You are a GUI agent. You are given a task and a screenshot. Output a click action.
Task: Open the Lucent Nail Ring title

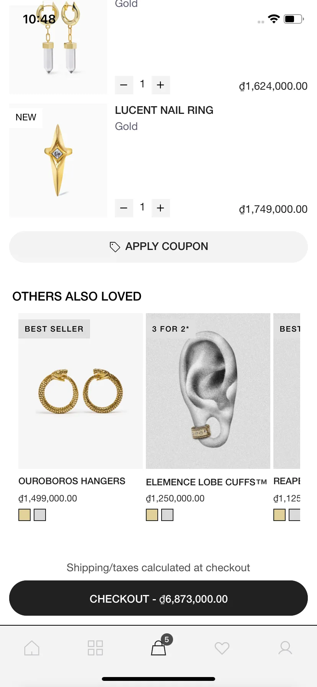[x=164, y=110]
